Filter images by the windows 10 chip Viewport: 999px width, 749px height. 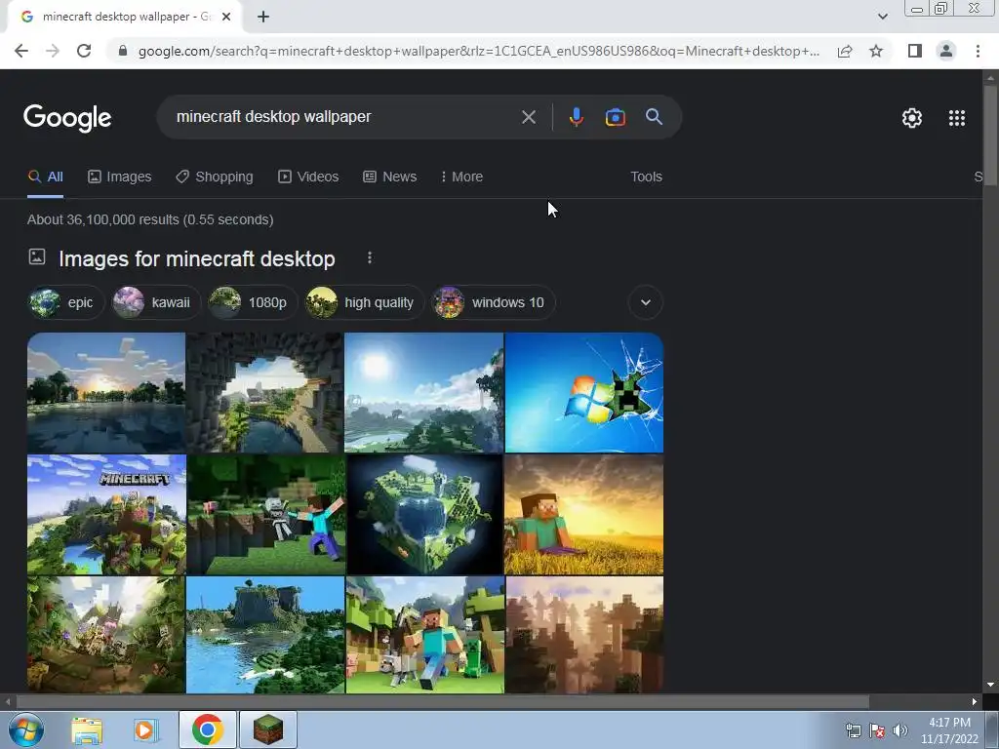(x=494, y=302)
